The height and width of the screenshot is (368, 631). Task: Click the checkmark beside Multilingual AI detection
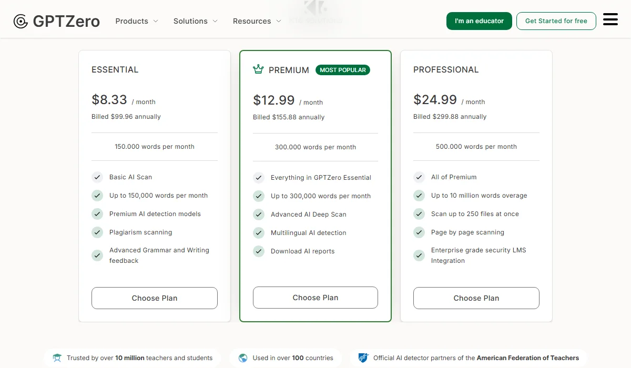pos(259,232)
